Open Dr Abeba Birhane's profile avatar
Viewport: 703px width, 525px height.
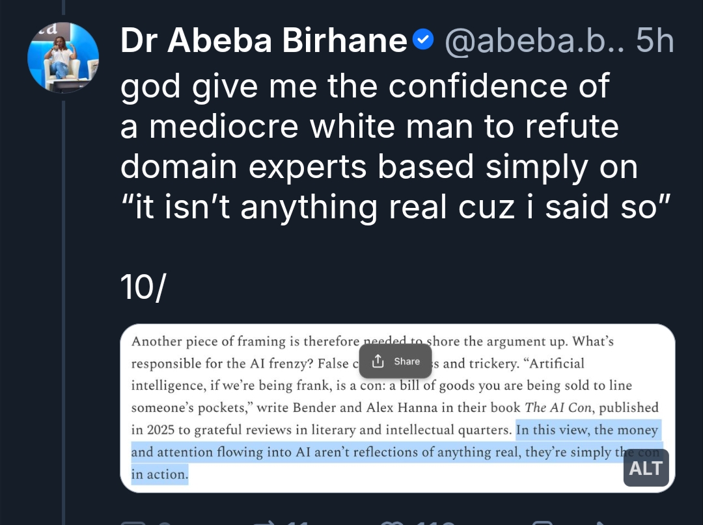63,58
